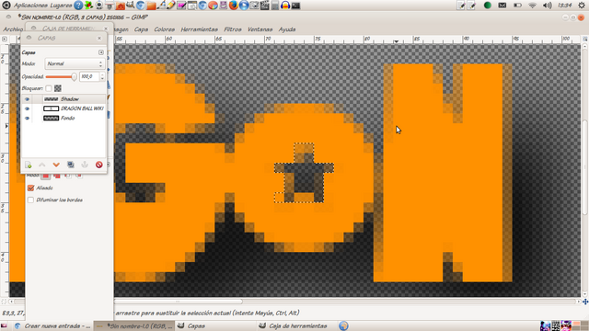Duplicate the selected layer
Viewport: 589px width, 331px height.
pyautogui.click(x=71, y=165)
